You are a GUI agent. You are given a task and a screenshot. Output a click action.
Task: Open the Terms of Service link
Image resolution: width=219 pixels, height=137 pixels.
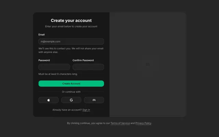pos(120,123)
